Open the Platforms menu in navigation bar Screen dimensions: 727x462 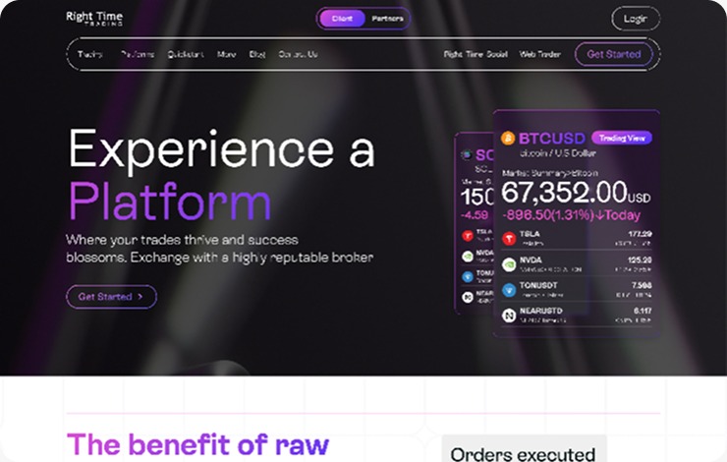pyautogui.click(x=138, y=54)
